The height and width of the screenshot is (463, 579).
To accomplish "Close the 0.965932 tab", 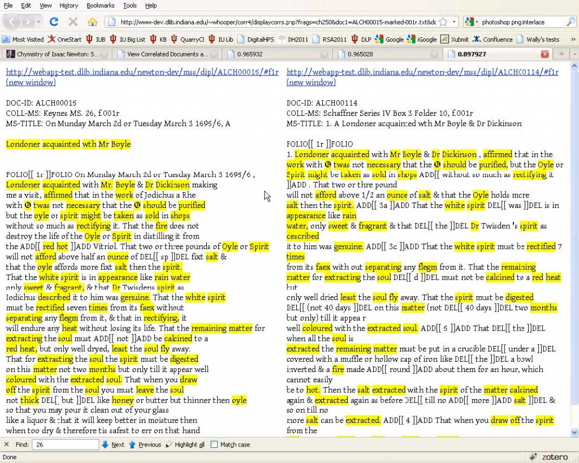I will [x=324, y=54].
